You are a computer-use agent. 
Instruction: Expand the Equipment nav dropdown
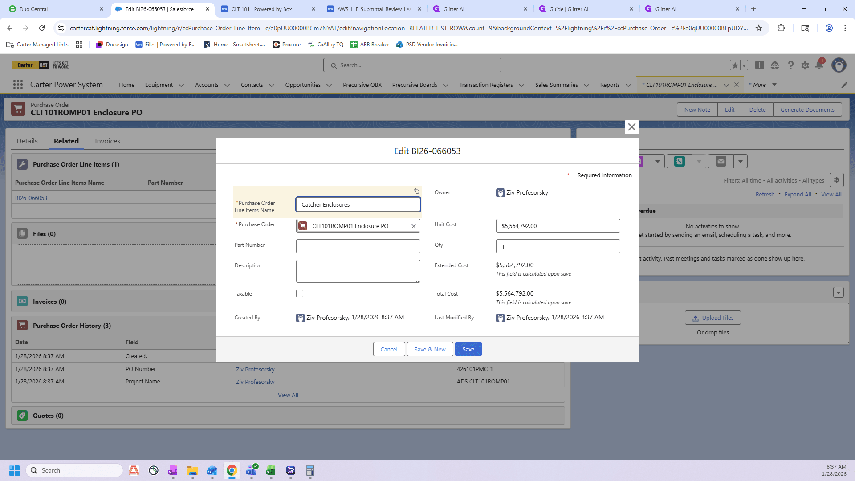[181, 85]
